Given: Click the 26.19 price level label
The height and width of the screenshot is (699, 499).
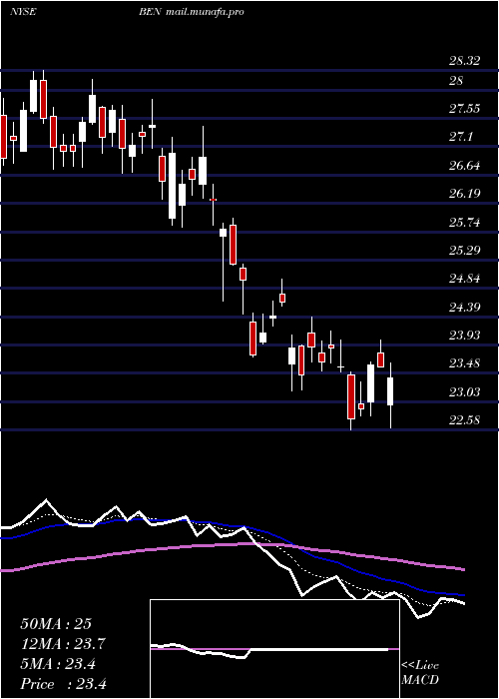Looking at the screenshot, I should click(465, 194).
